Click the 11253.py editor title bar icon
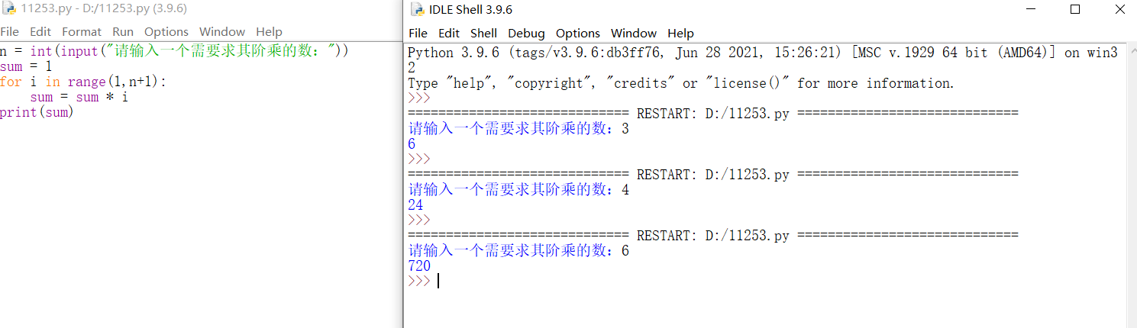 (9, 9)
